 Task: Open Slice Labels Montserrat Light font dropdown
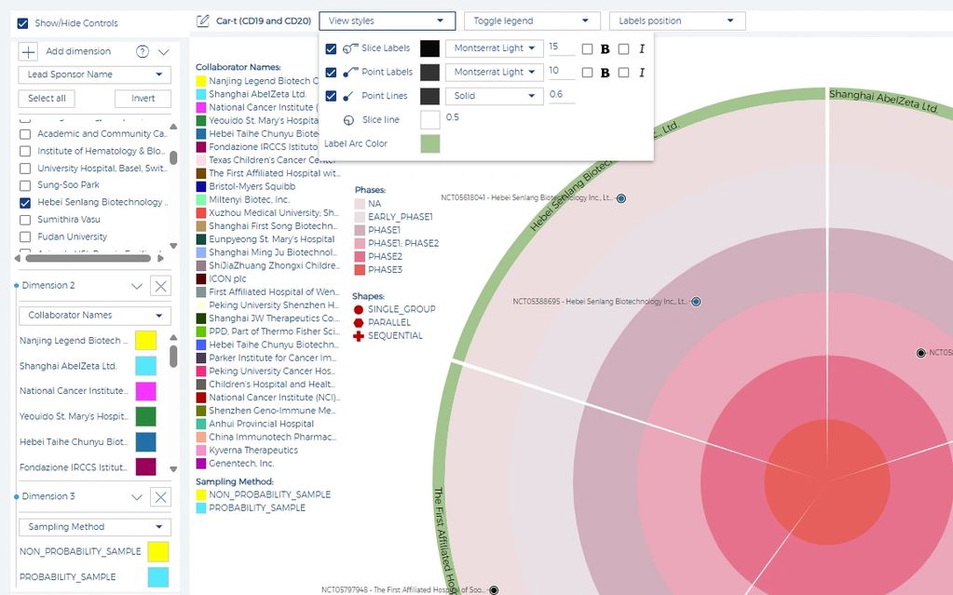coord(494,48)
